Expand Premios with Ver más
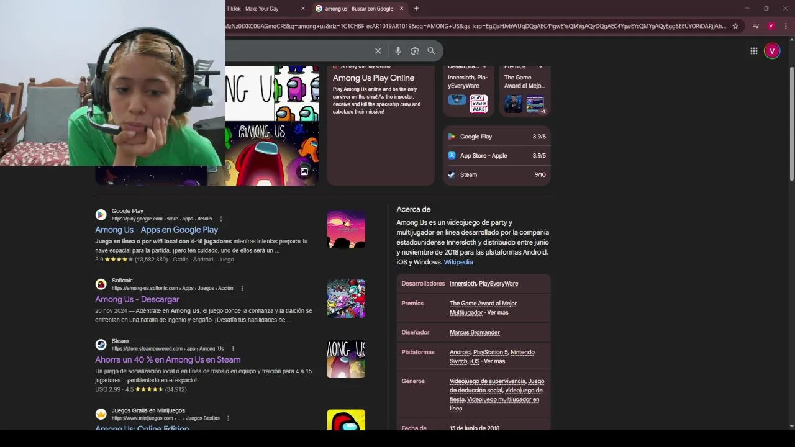The image size is (795, 447). pos(498,312)
